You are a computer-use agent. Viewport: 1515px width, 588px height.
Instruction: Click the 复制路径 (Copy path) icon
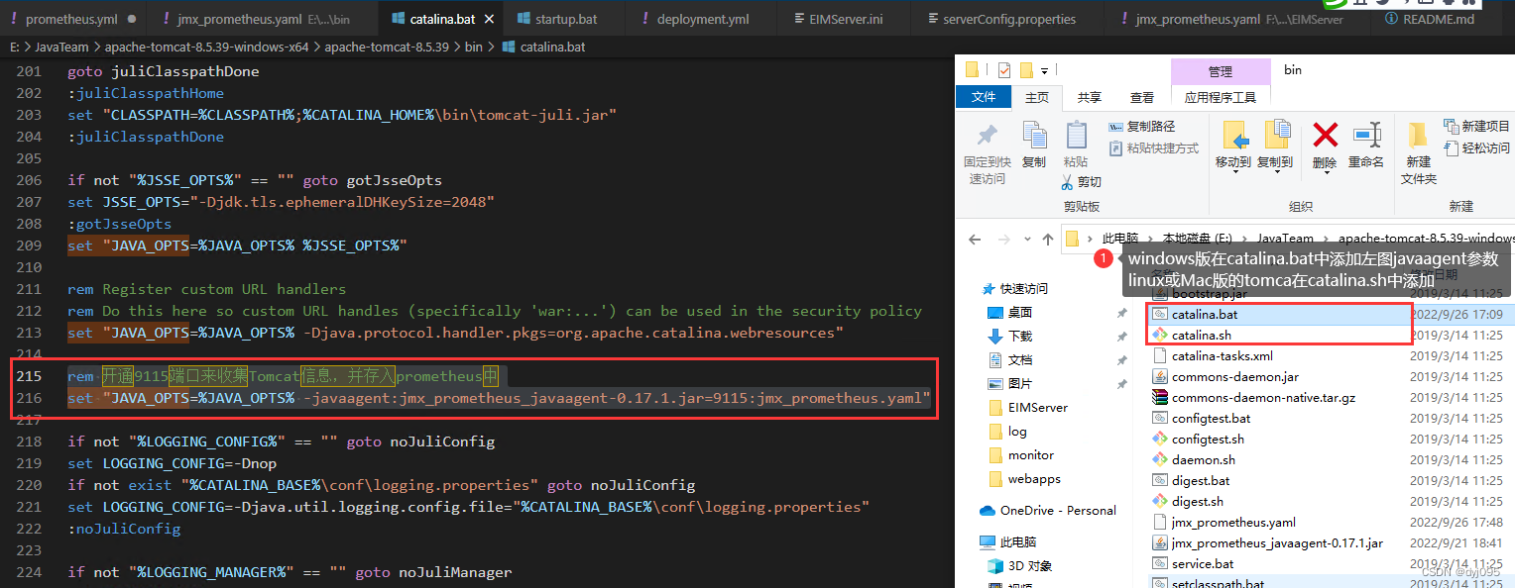[x=1117, y=126]
